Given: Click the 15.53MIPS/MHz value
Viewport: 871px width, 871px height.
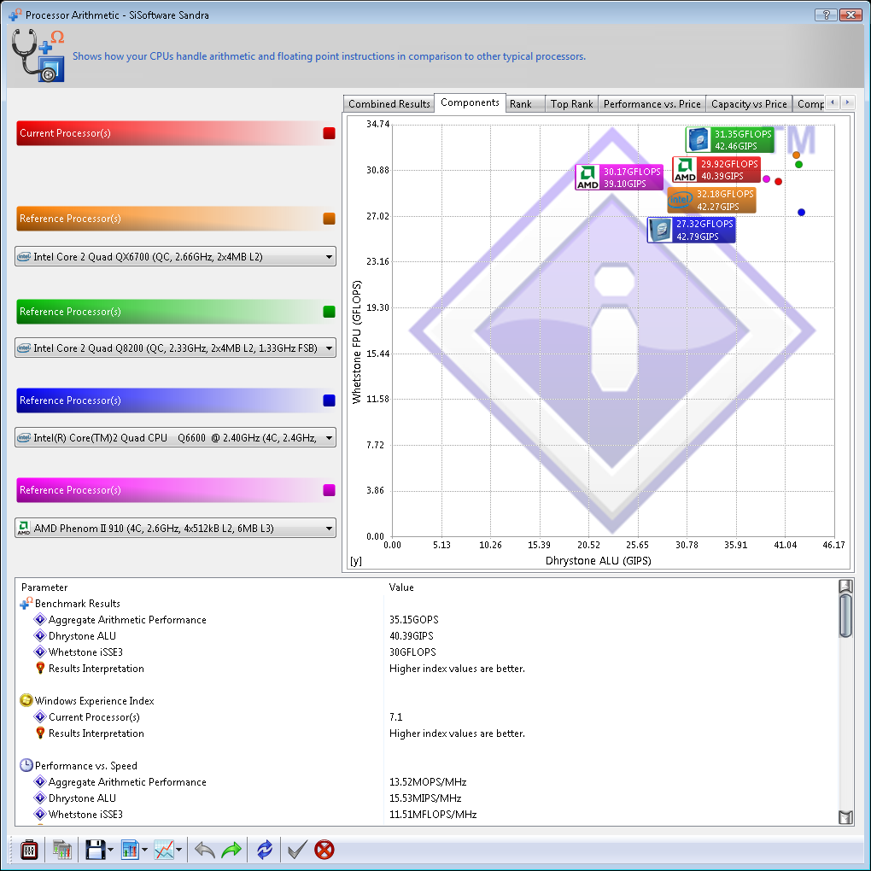Looking at the screenshot, I should coord(425,798).
